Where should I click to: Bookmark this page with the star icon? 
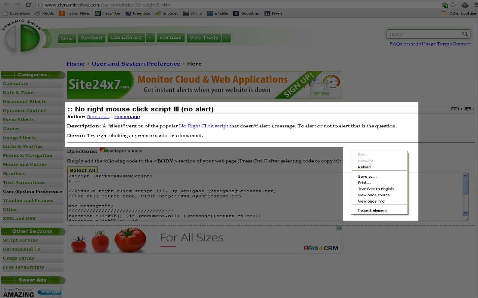453,5
